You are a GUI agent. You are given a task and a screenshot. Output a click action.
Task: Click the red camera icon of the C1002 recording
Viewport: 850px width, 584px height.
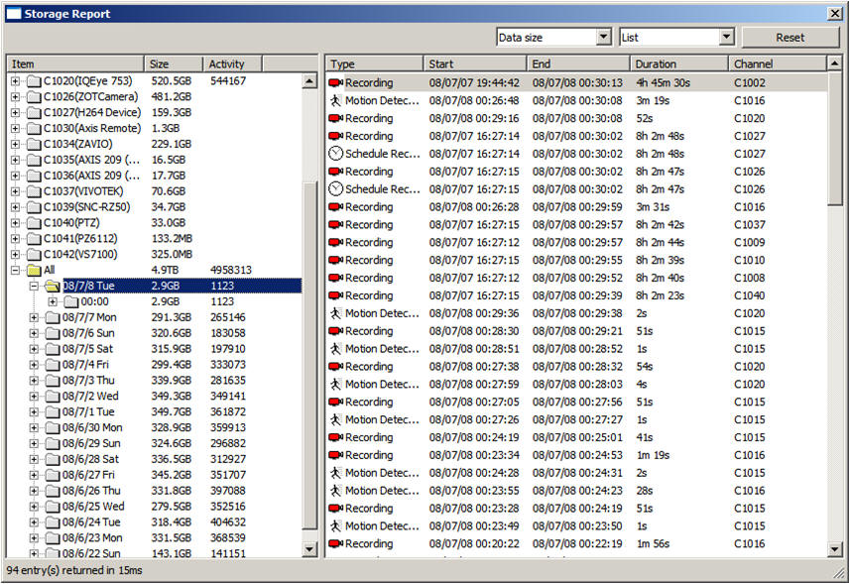coord(335,83)
